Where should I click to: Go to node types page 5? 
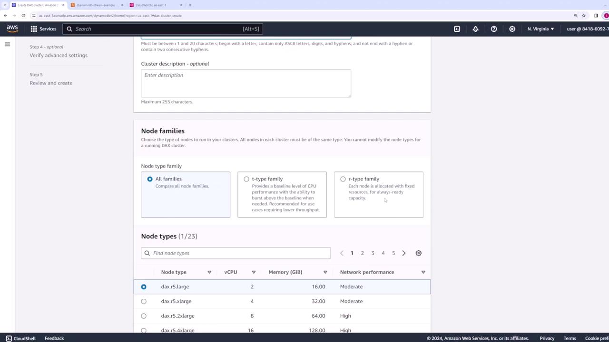393,253
